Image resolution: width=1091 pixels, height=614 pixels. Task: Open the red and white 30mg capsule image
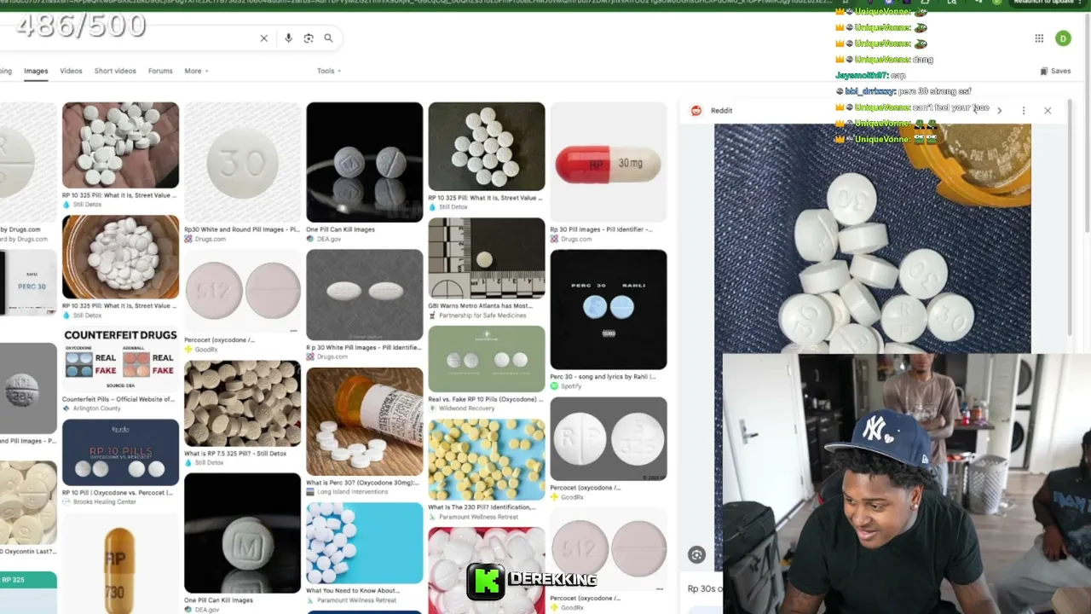tap(609, 162)
